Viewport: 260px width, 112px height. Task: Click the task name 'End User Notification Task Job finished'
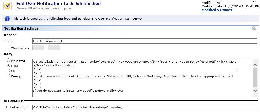58,4
